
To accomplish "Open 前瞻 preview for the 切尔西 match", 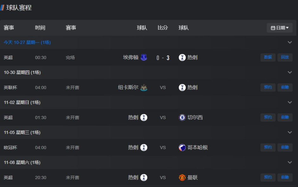I will point(285,117).
